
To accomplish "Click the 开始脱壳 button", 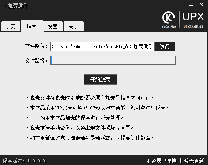I will pyautogui.click(x=100, y=79).
